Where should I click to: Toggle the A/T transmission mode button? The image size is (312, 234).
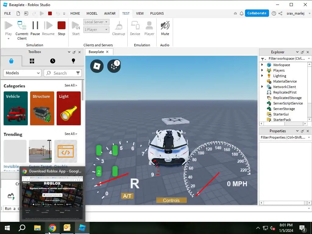point(127,196)
